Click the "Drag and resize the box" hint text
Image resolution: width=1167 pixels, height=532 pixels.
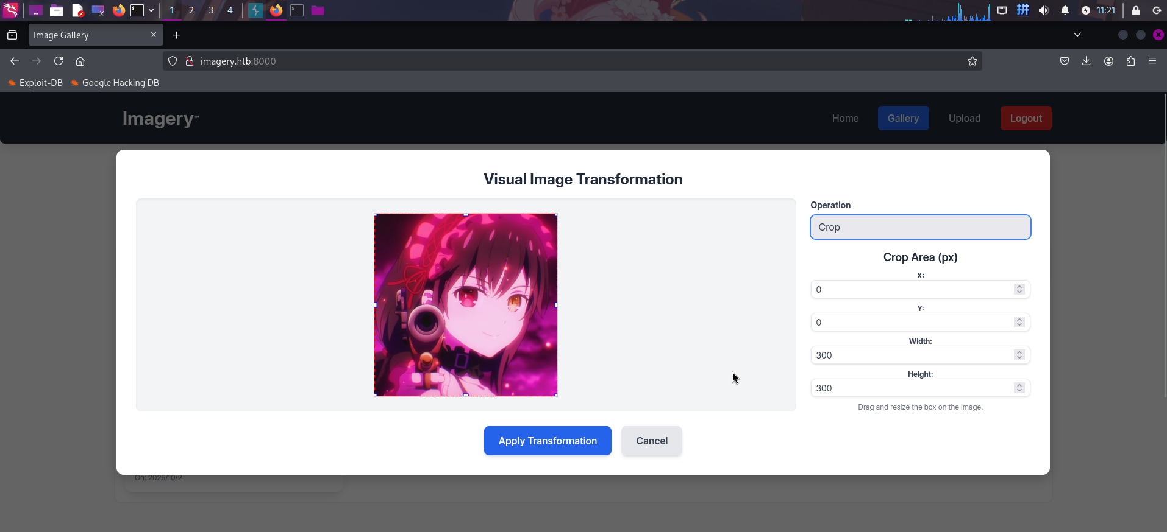click(921, 407)
